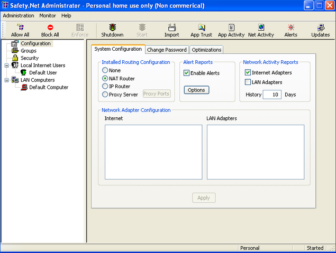This screenshot has height=253, width=336.
Task: Click the Updates toolbar icon
Action: pos(321,27)
